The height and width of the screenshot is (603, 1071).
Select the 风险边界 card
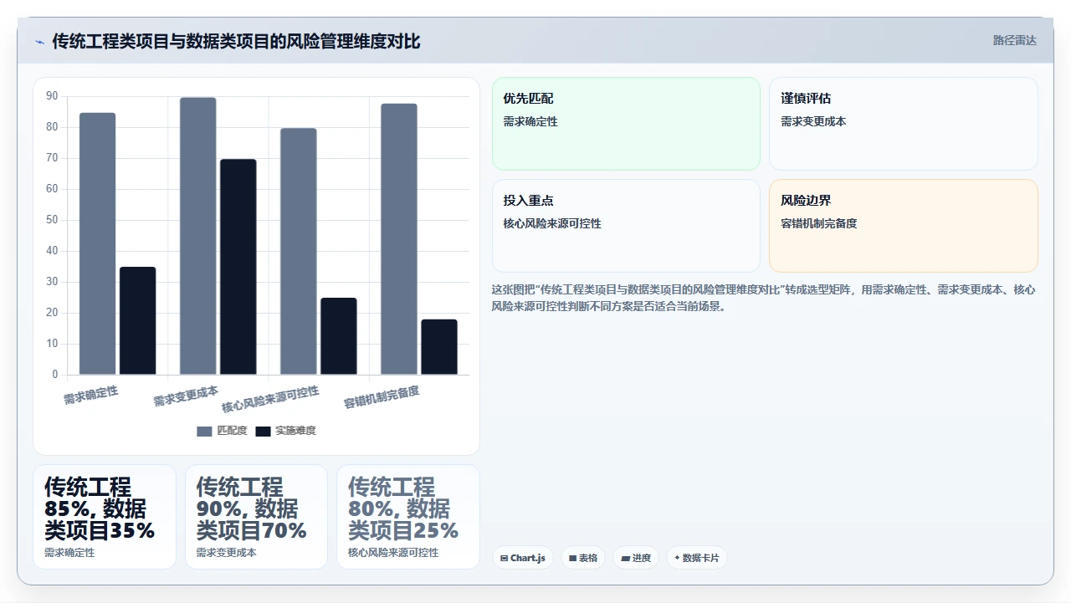[904, 226]
